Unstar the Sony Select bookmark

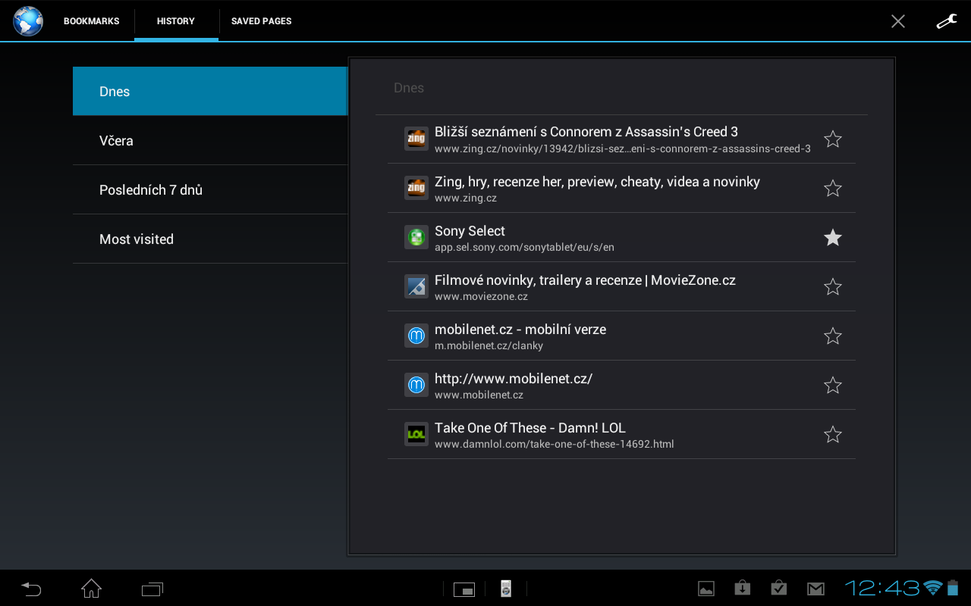click(x=832, y=237)
